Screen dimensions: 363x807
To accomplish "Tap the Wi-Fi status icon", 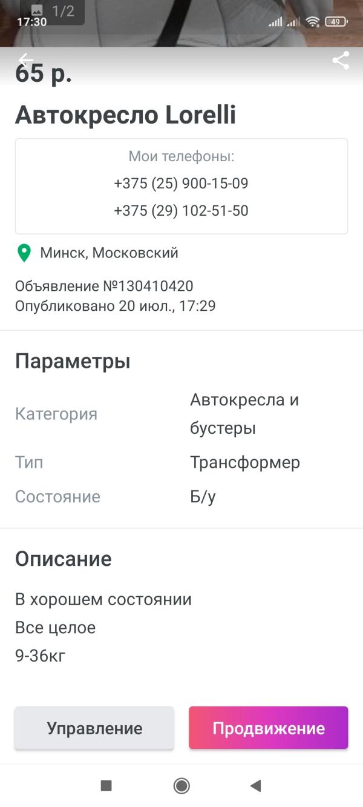I will [312, 22].
